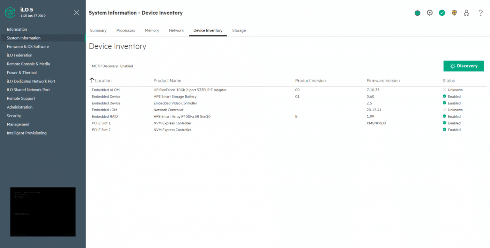Screen dimensions: 490x248
Task: Switch to the Storage tab
Action: click(239, 30)
